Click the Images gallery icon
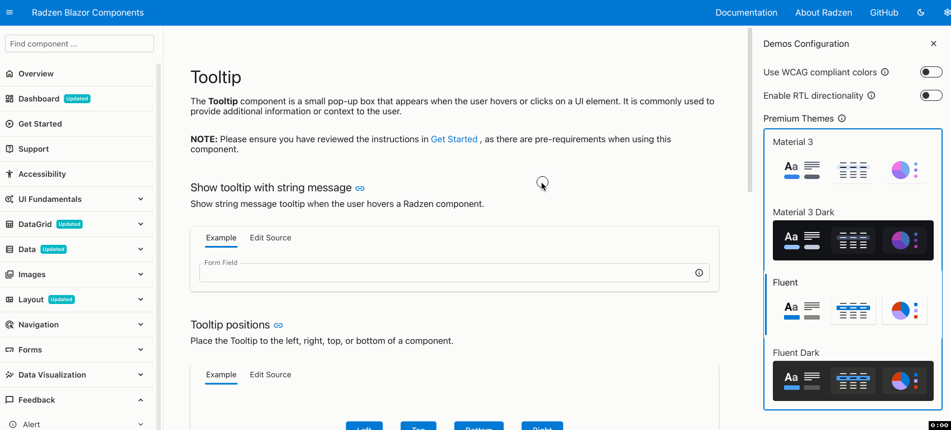This screenshot has width=951, height=430. click(x=9, y=274)
